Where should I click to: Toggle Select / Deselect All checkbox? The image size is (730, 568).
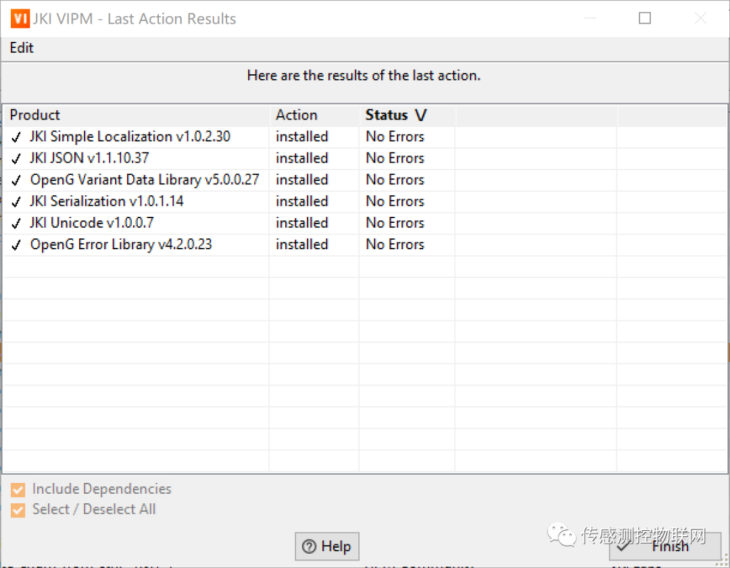tap(18, 510)
